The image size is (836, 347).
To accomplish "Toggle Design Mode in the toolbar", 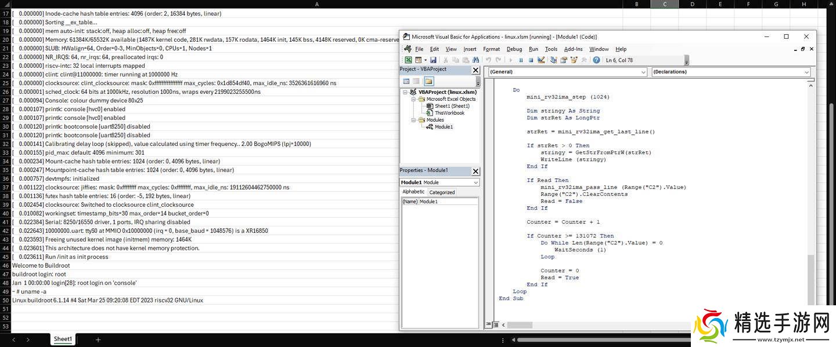I will coord(541,60).
